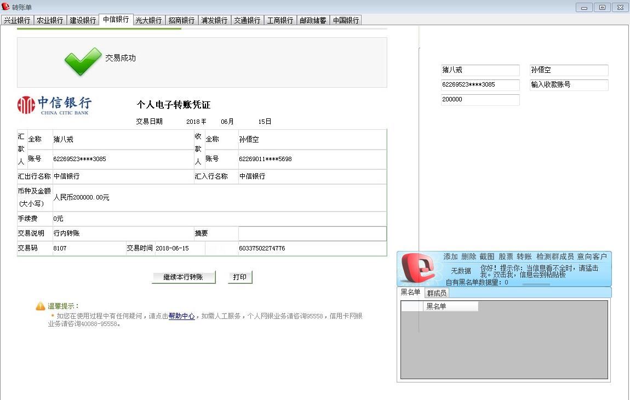Close the 转账单 window
Screen dimensions: 630x400
pos(620,7)
